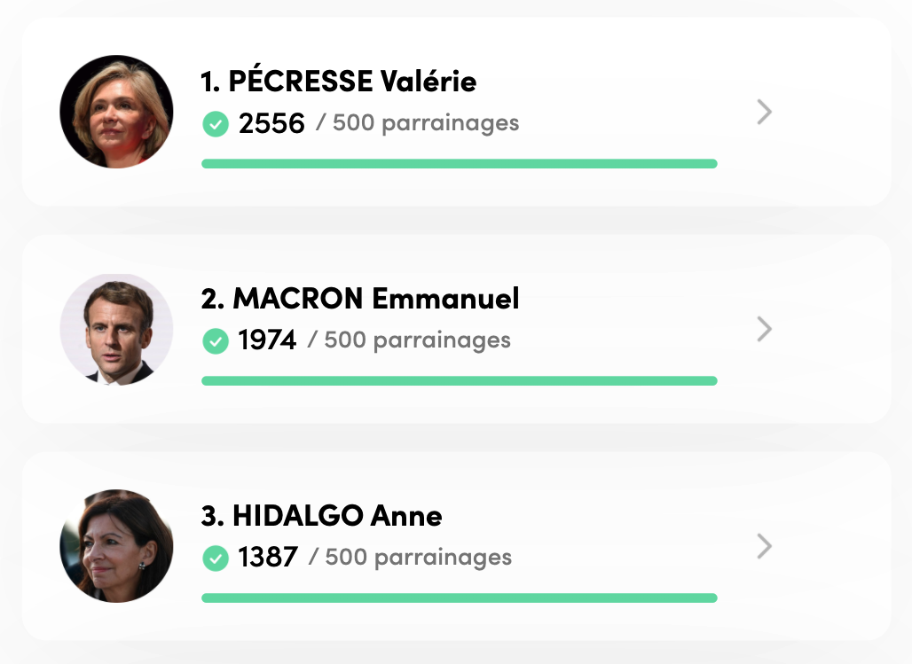Click the green checkmark next to 2556

pyautogui.click(x=215, y=123)
